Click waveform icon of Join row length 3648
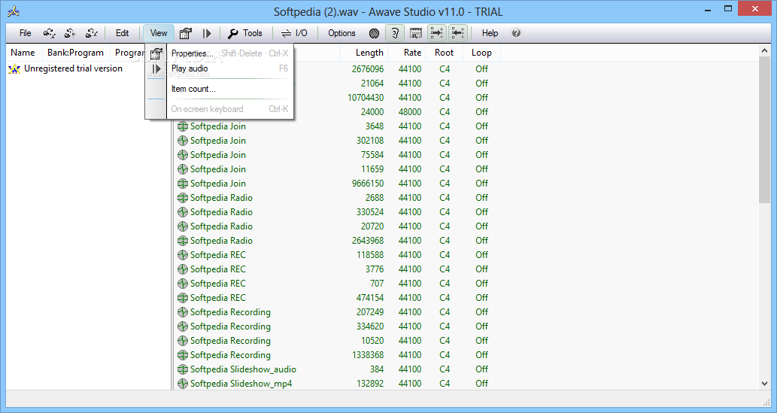This screenshot has height=413, width=777. coord(182,126)
